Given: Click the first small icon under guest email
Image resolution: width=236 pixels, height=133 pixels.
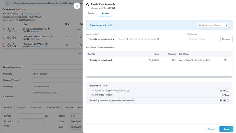Looking at the screenshot, I should coord(4,20).
